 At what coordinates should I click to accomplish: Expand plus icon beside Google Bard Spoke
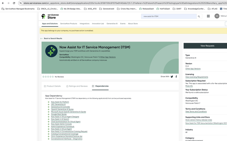click(48, 114)
